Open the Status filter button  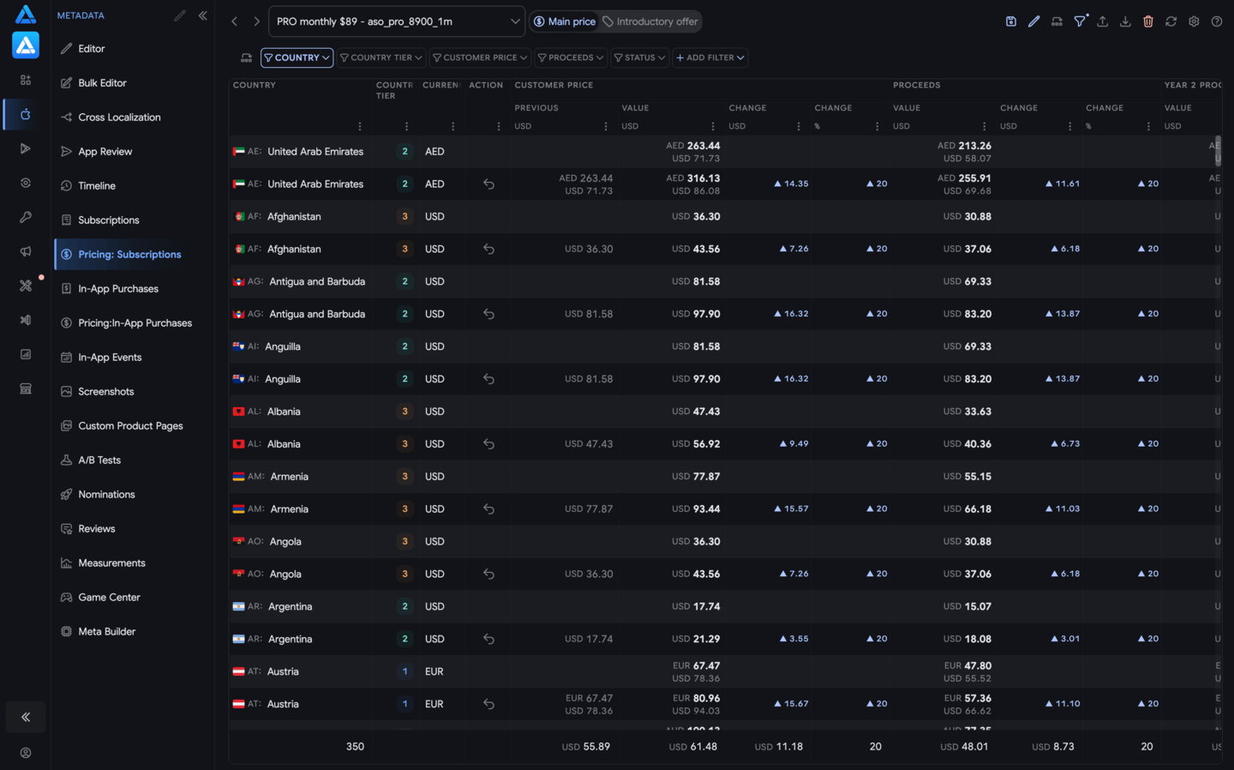(x=639, y=57)
